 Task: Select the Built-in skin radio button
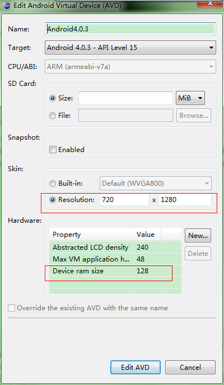(x=53, y=184)
